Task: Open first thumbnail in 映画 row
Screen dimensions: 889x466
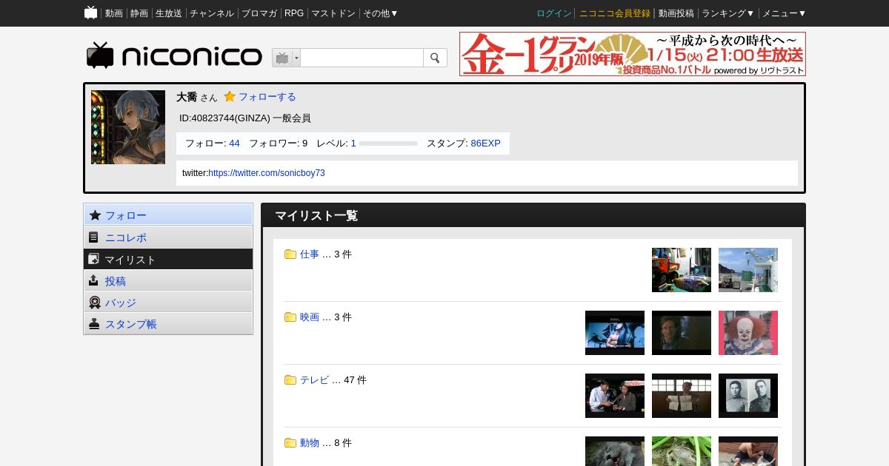Action: point(615,333)
